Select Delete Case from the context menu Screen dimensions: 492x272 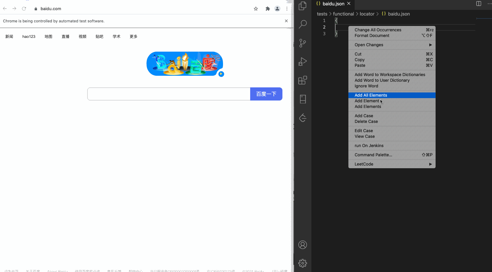coord(392,121)
